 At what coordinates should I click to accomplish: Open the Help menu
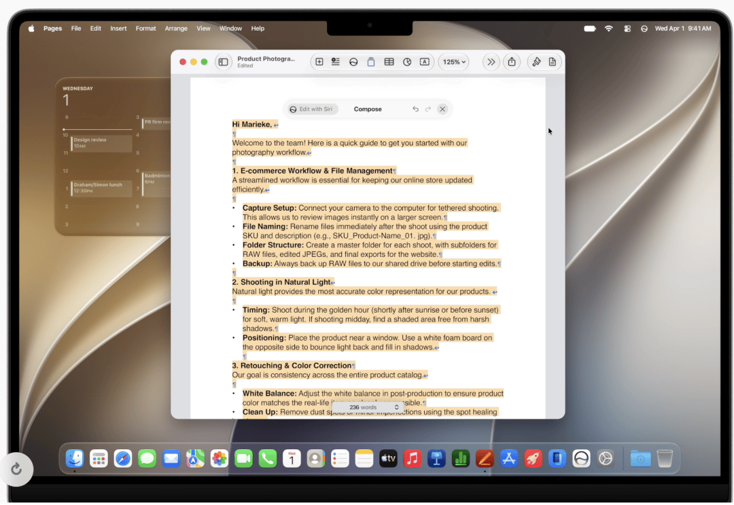(258, 29)
